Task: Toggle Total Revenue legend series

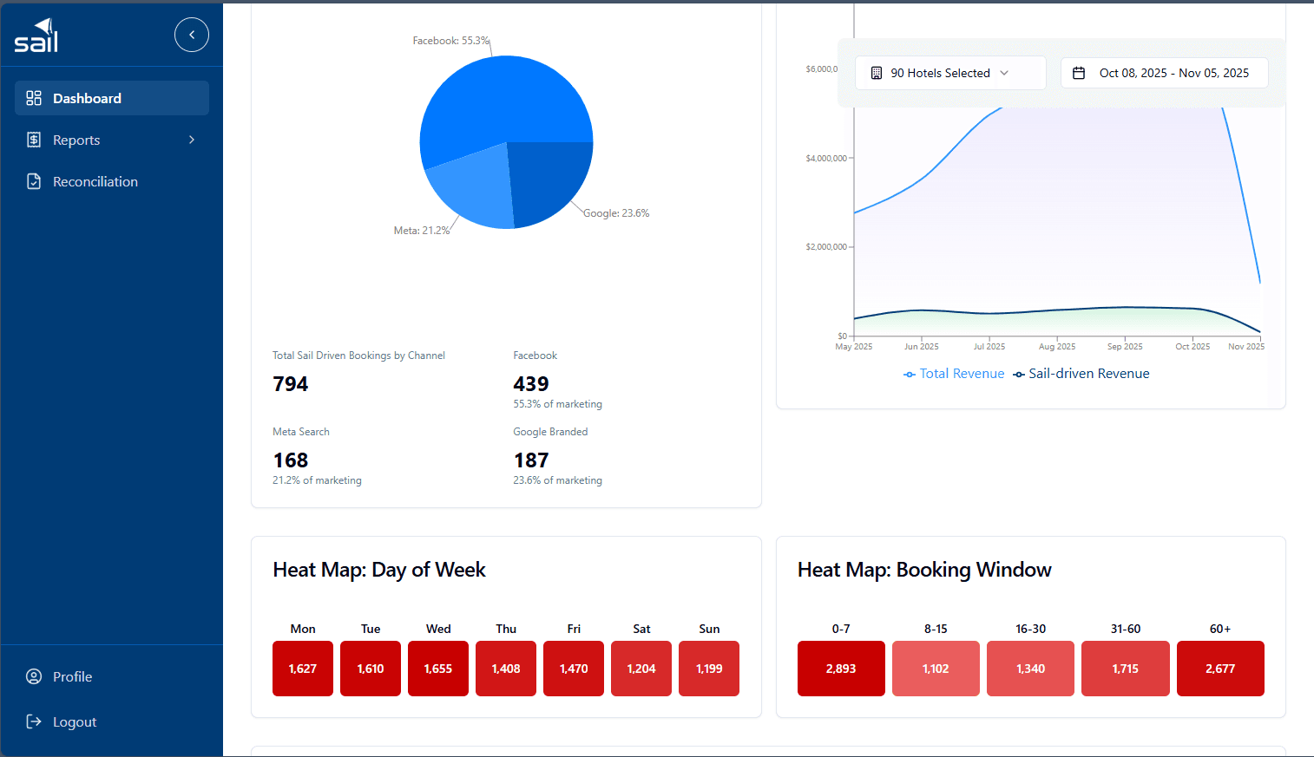Action: 954,374
